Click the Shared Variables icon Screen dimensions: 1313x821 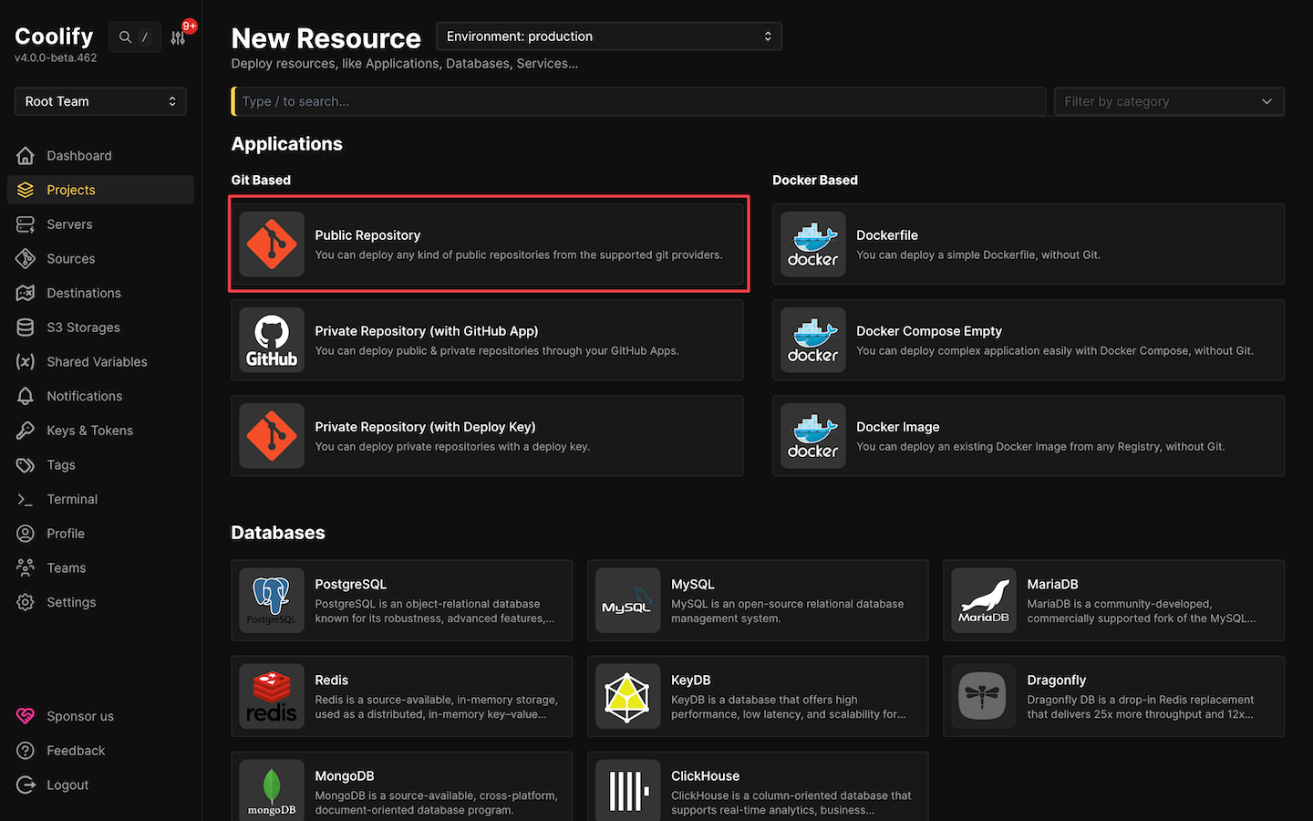pos(26,361)
